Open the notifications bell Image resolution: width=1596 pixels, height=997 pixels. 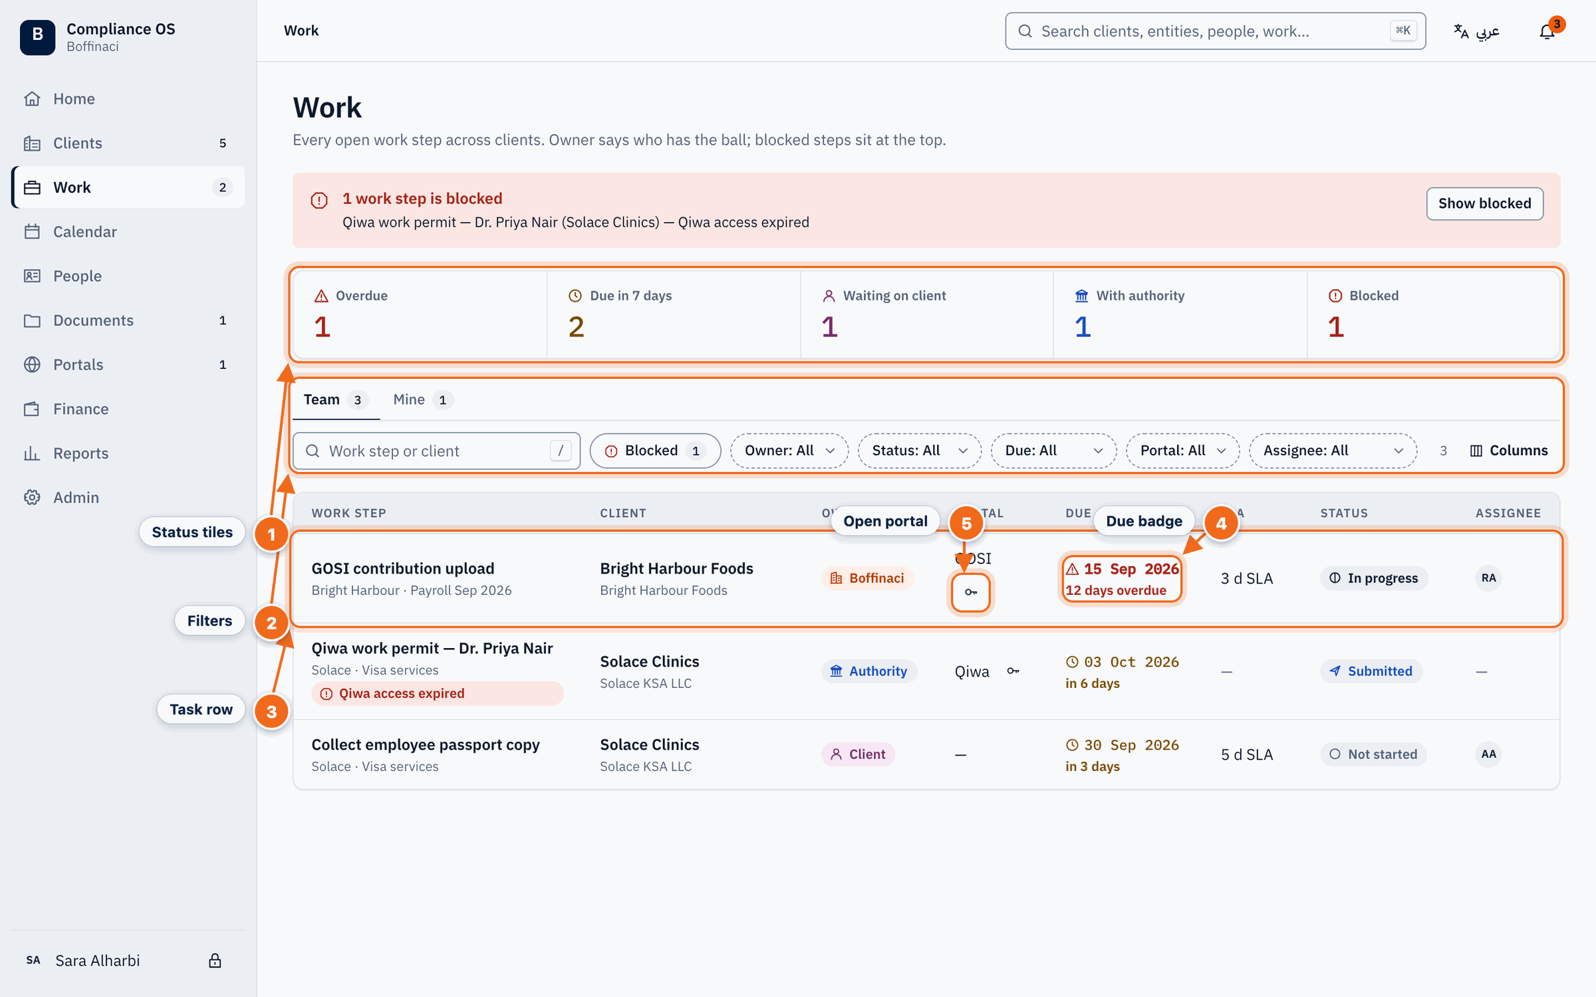1547,31
